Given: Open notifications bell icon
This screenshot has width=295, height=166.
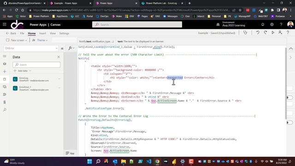Looking at the screenshot, I should point(263,24).
